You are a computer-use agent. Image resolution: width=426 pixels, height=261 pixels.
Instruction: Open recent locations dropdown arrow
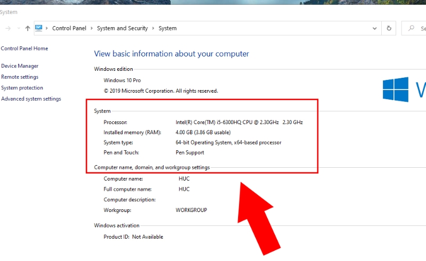(19, 28)
